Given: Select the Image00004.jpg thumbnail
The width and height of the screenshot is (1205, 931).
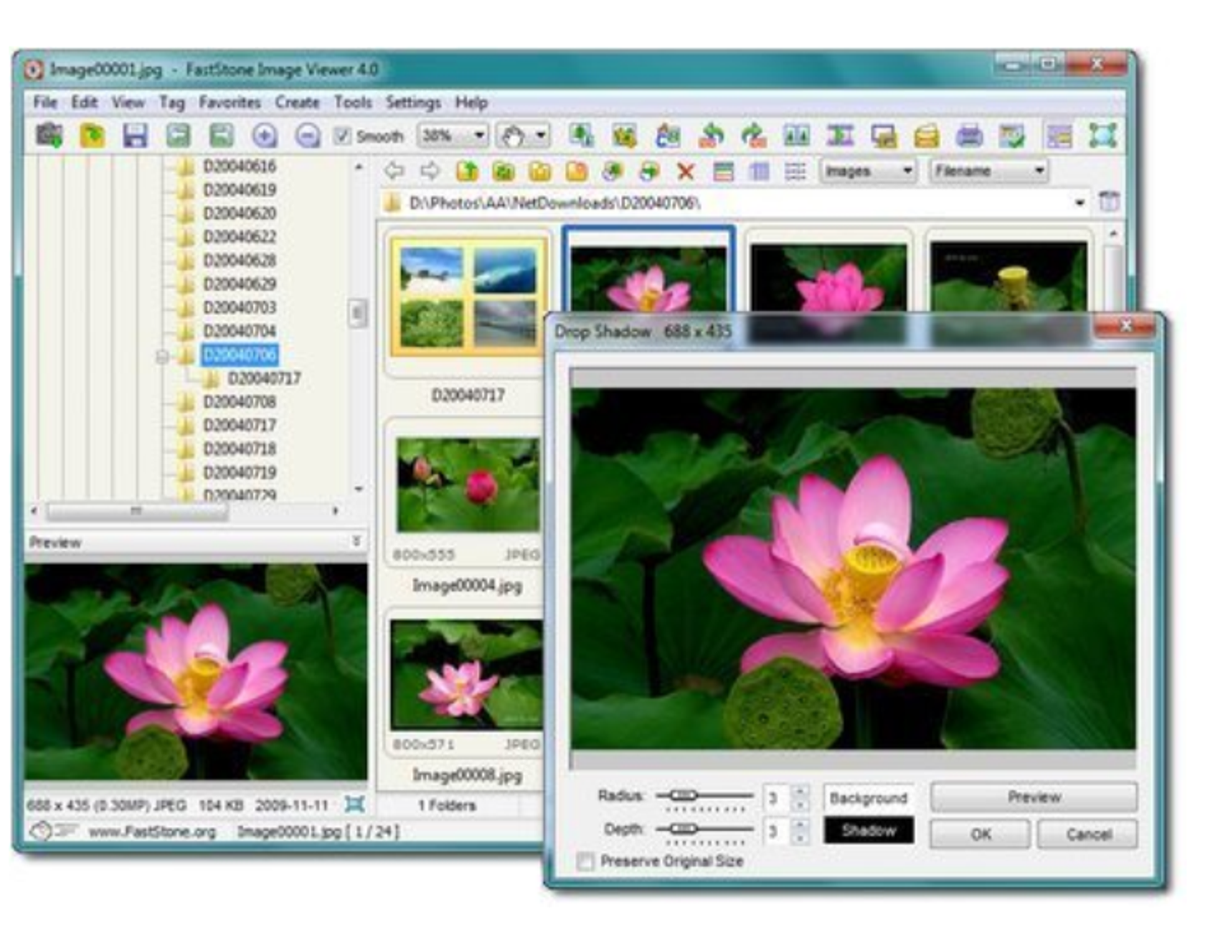Looking at the screenshot, I should pyautogui.click(x=468, y=485).
